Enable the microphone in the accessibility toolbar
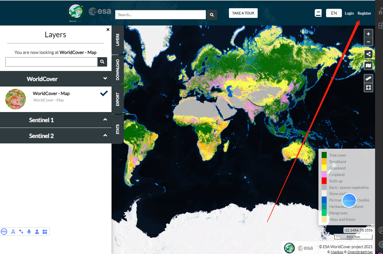 point(29,232)
